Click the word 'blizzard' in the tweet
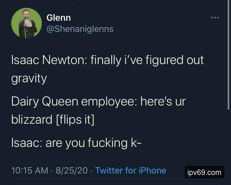The height and width of the screenshot is (185, 231). coord(32,120)
